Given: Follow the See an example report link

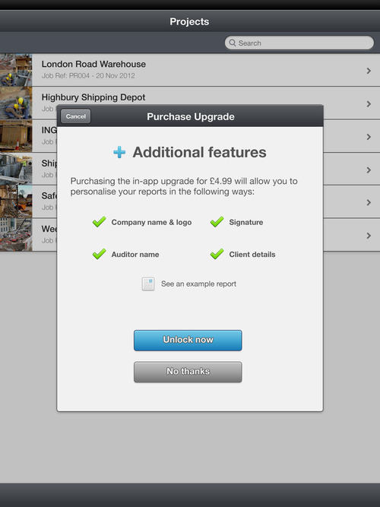Looking at the screenshot, I should [198, 284].
